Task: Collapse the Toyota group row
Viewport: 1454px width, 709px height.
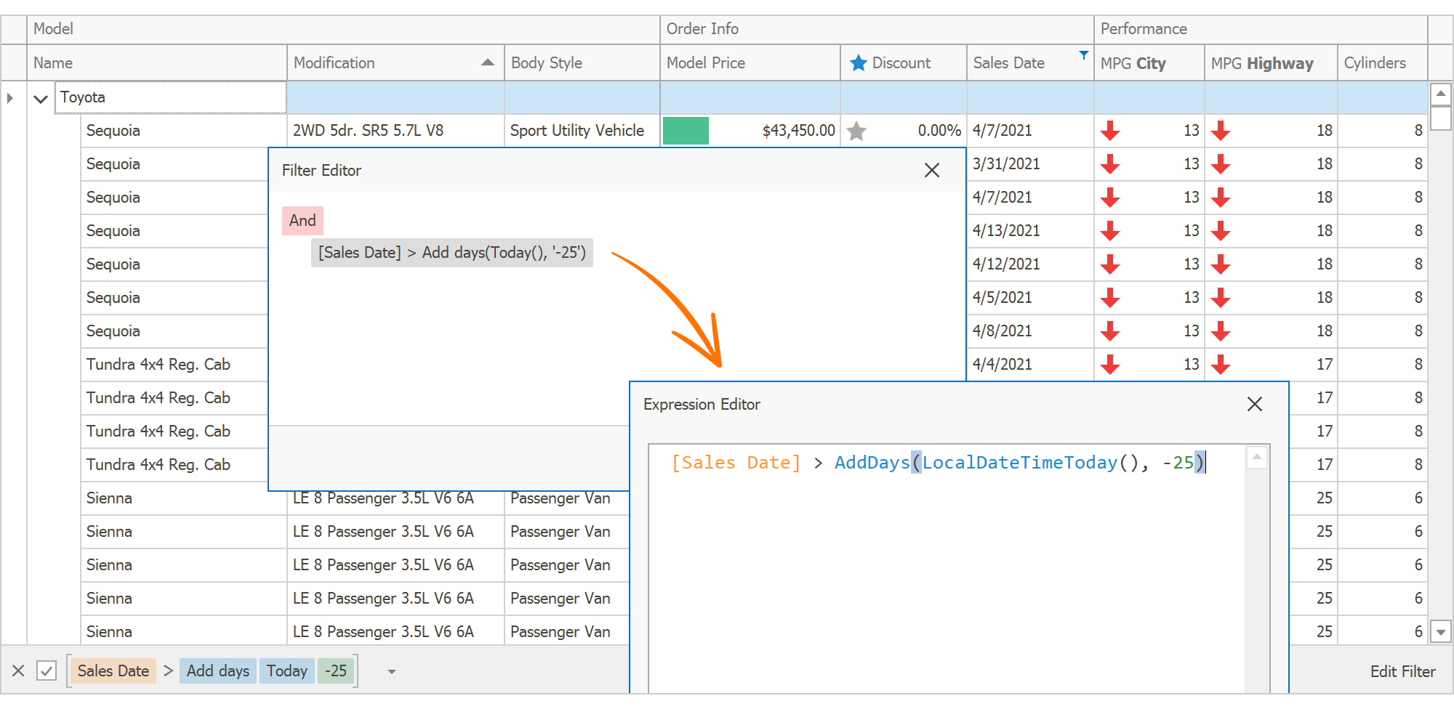Action: (41, 97)
